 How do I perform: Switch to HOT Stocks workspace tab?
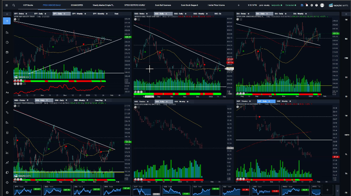28,5
